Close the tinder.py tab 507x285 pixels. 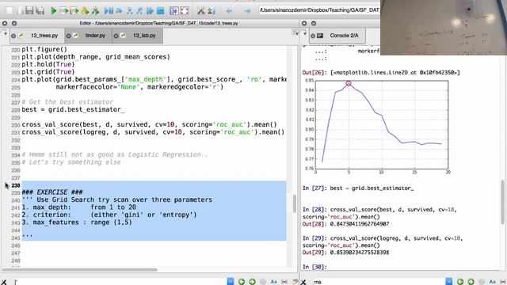click(x=69, y=36)
